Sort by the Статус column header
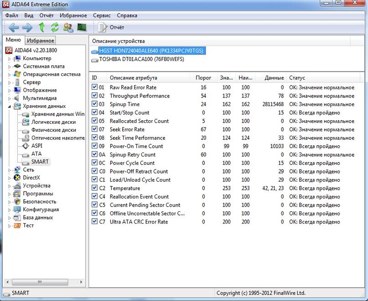 point(323,77)
